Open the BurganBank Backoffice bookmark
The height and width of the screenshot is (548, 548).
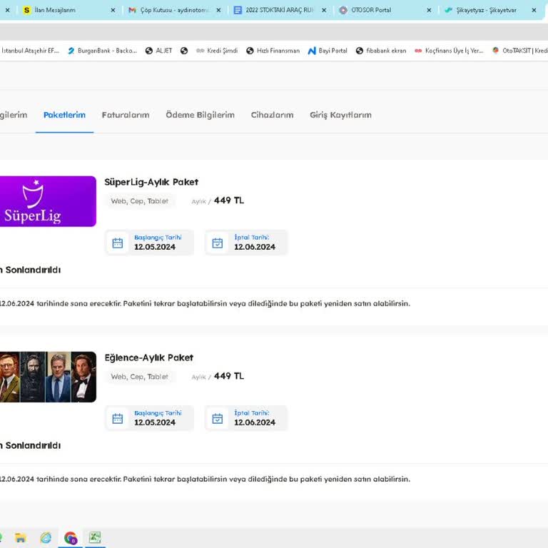(102, 51)
